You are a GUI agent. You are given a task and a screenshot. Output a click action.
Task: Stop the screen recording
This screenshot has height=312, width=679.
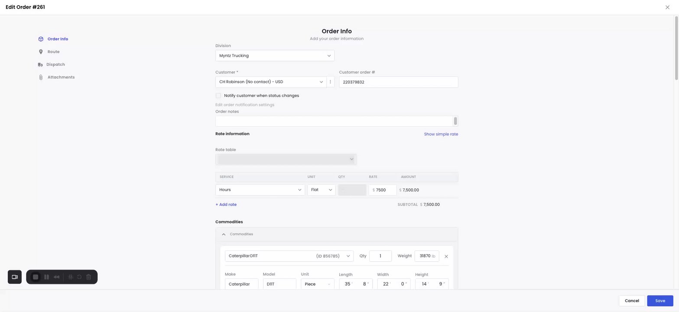pyautogui.click(x=36, y=277)
